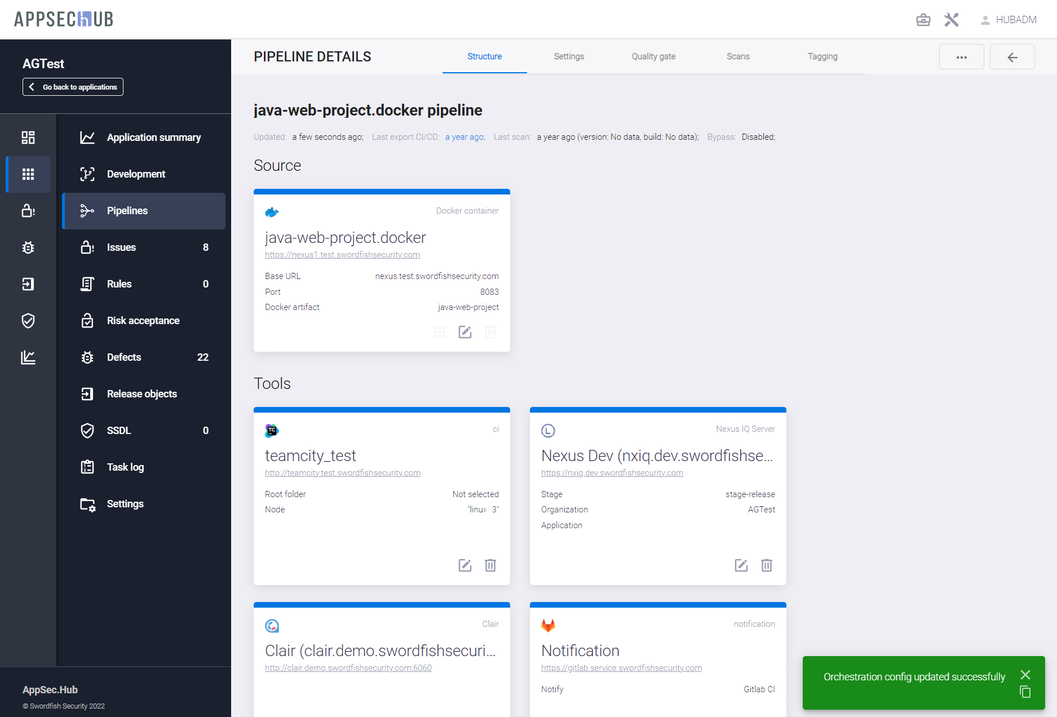The width and height of the screenshot is (1057, 717).
Task: Click the briefcase icon in top header
Action: pyautogui.click(x=923, y=20)
